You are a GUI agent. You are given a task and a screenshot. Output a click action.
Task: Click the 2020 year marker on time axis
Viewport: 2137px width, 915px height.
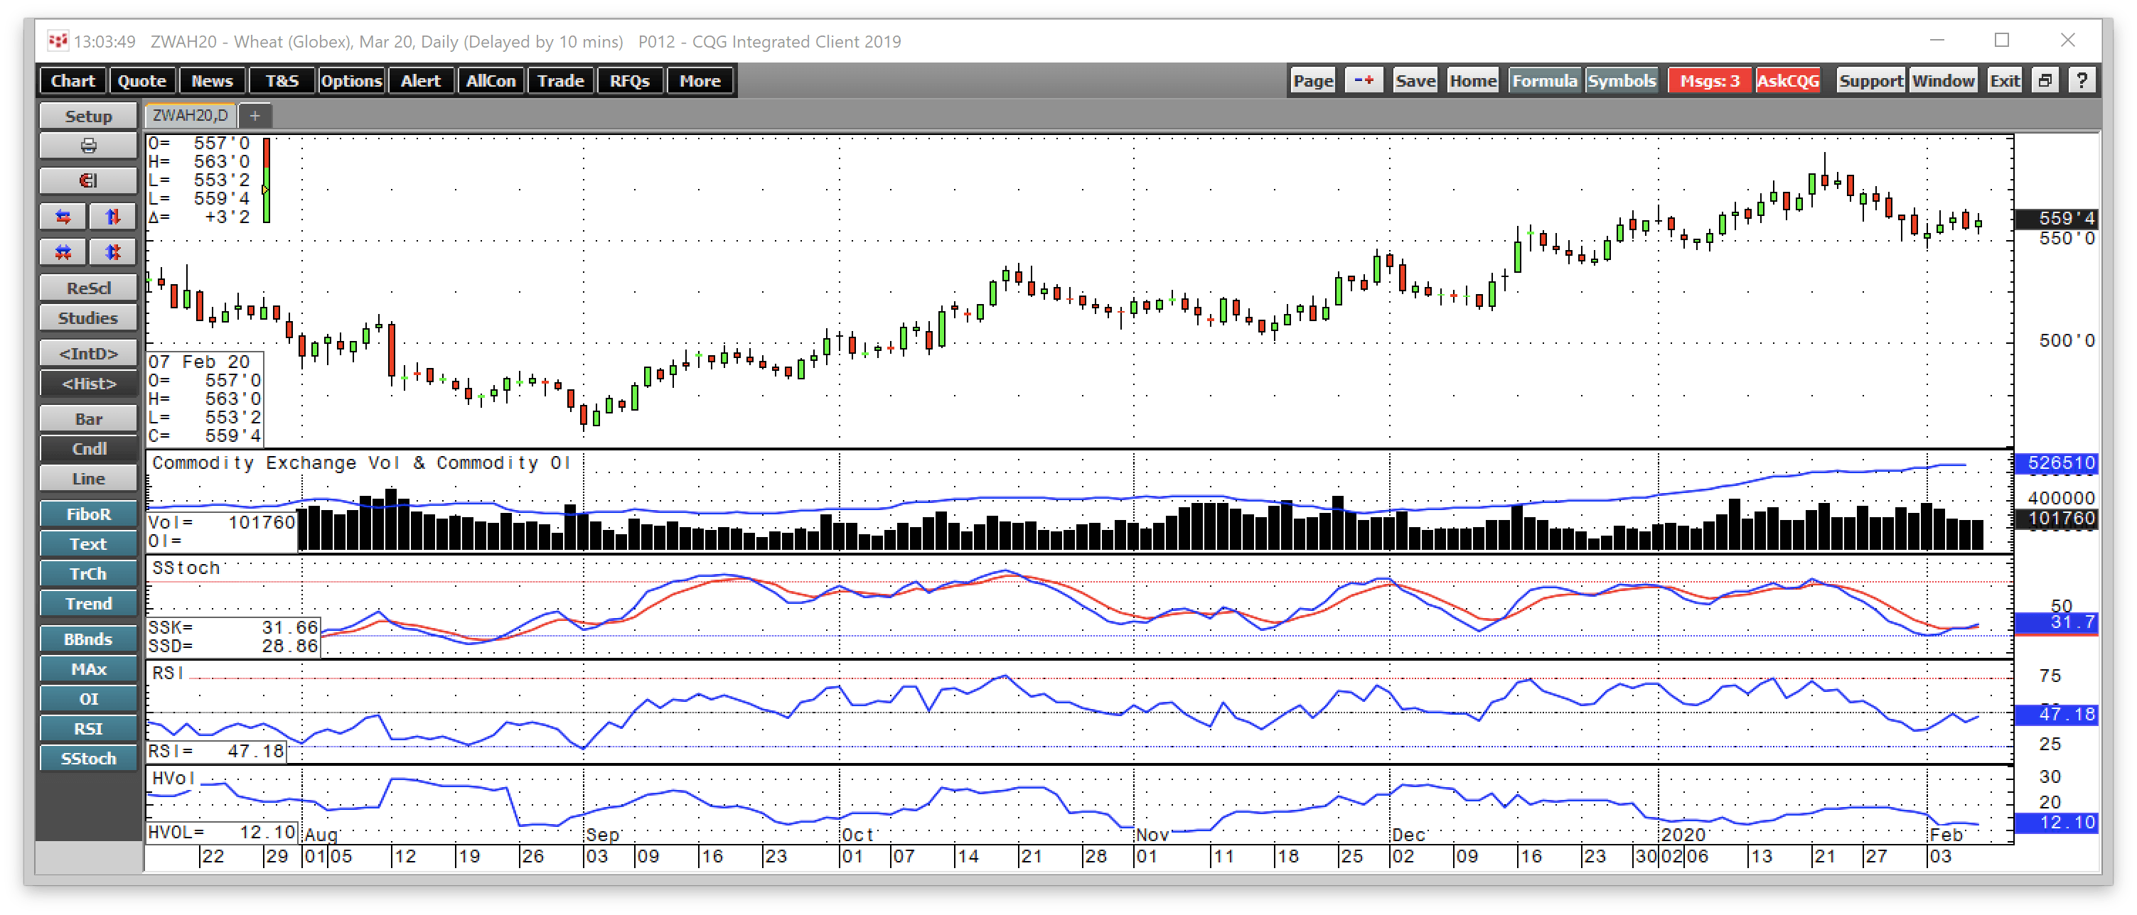(x=1683, y=835)
